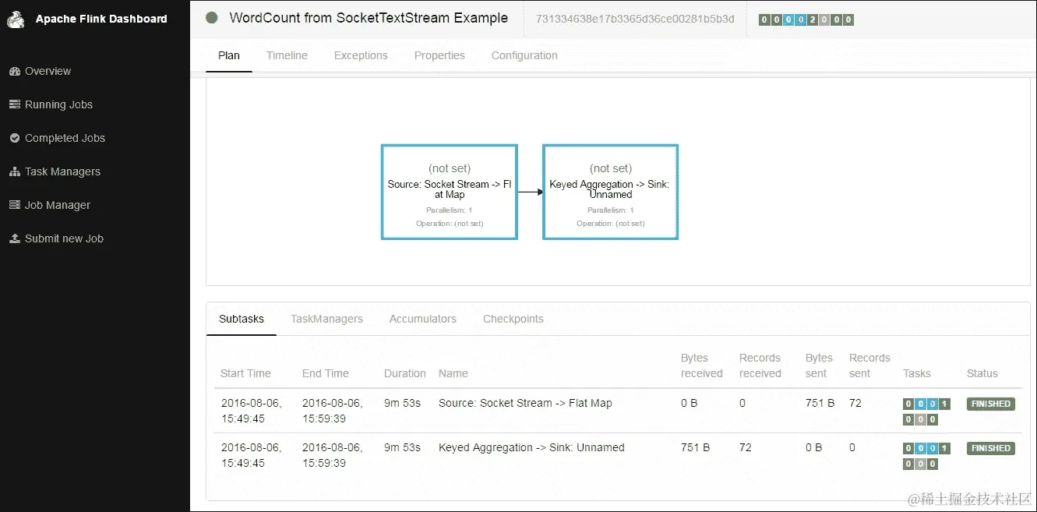Click 751 B bytes received in Keyed Aggregation row
The image size is (1037, 512).
point(695,447)
